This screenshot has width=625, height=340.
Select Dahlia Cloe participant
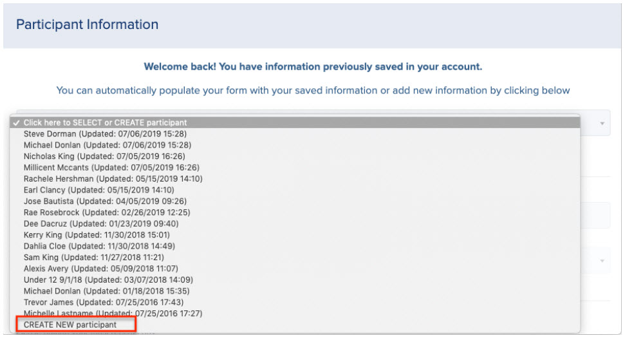295,246
